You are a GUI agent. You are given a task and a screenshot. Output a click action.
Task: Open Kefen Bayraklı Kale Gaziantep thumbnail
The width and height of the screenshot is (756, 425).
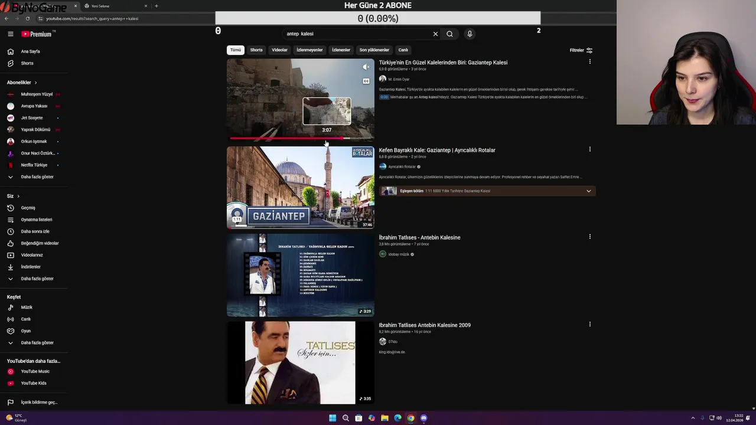[x=301, y=188]
